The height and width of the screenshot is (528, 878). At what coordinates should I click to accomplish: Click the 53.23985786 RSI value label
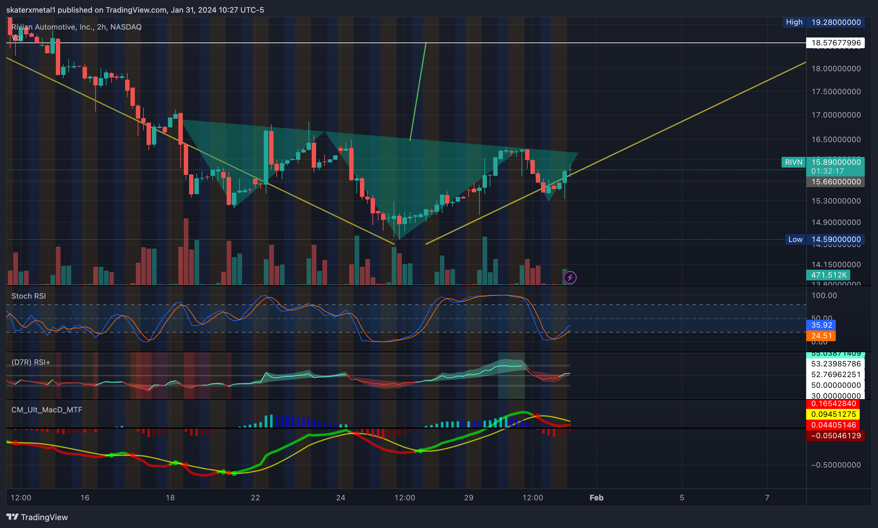836,364
